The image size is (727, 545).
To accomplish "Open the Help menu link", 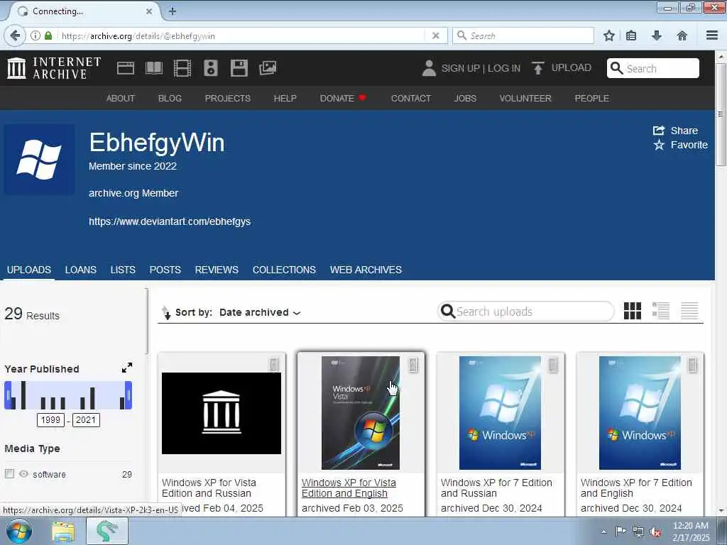I will pyautogui.click(x=285, y=98).
